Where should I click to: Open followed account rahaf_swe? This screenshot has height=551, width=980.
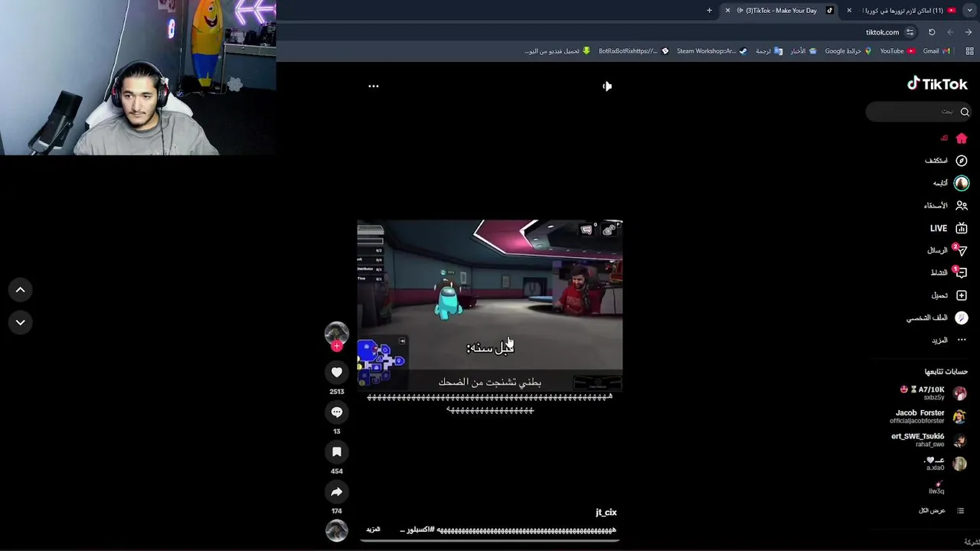[929, 440]
